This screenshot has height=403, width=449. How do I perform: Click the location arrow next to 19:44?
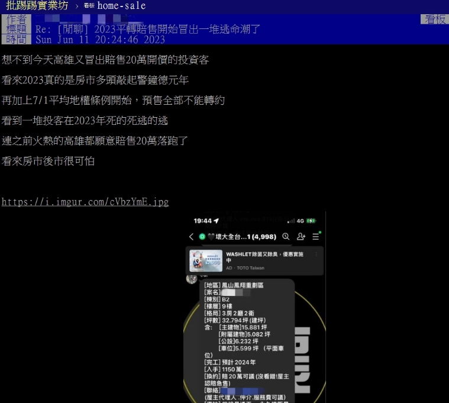216,221
